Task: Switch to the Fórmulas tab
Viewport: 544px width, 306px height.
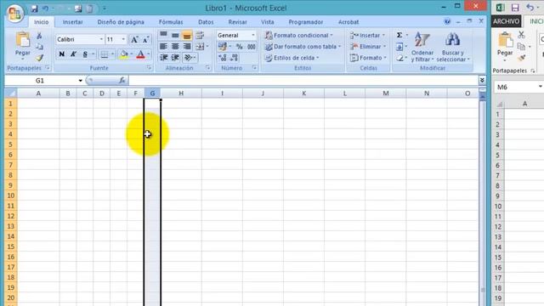Action: [171, 22]
